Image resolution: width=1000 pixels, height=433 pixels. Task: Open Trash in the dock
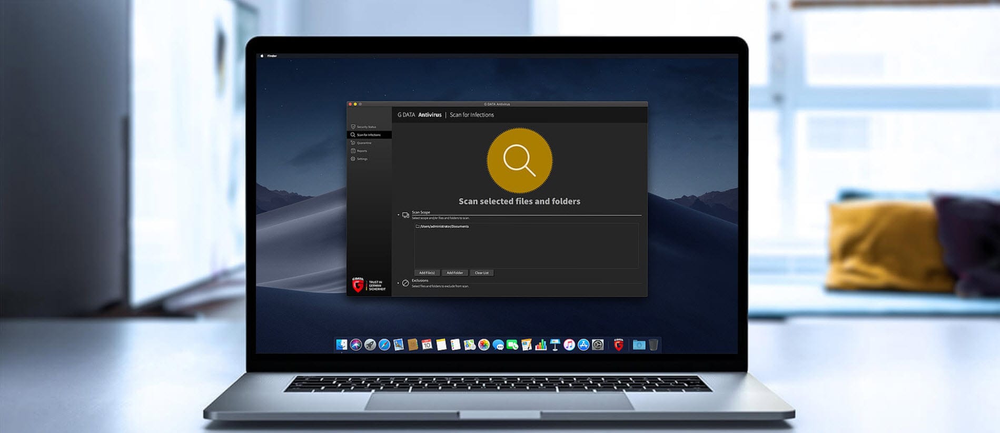653,345
